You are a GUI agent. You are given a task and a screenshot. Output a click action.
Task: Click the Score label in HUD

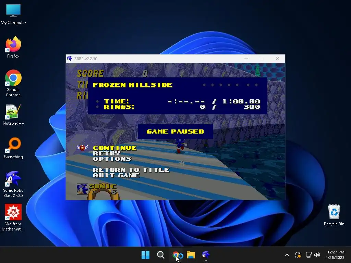click(x=90, y=73)
